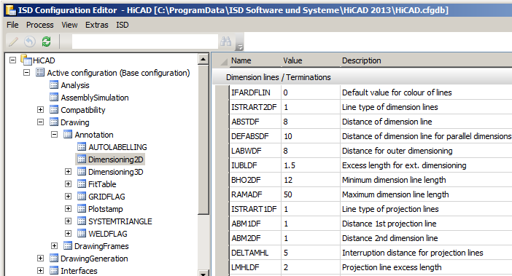
Task: Expand the Compatibility node
Action: tap(41, 110)
